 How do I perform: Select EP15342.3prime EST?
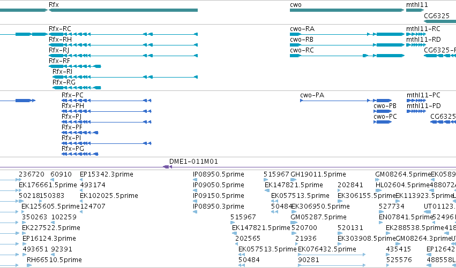(107, 174)
